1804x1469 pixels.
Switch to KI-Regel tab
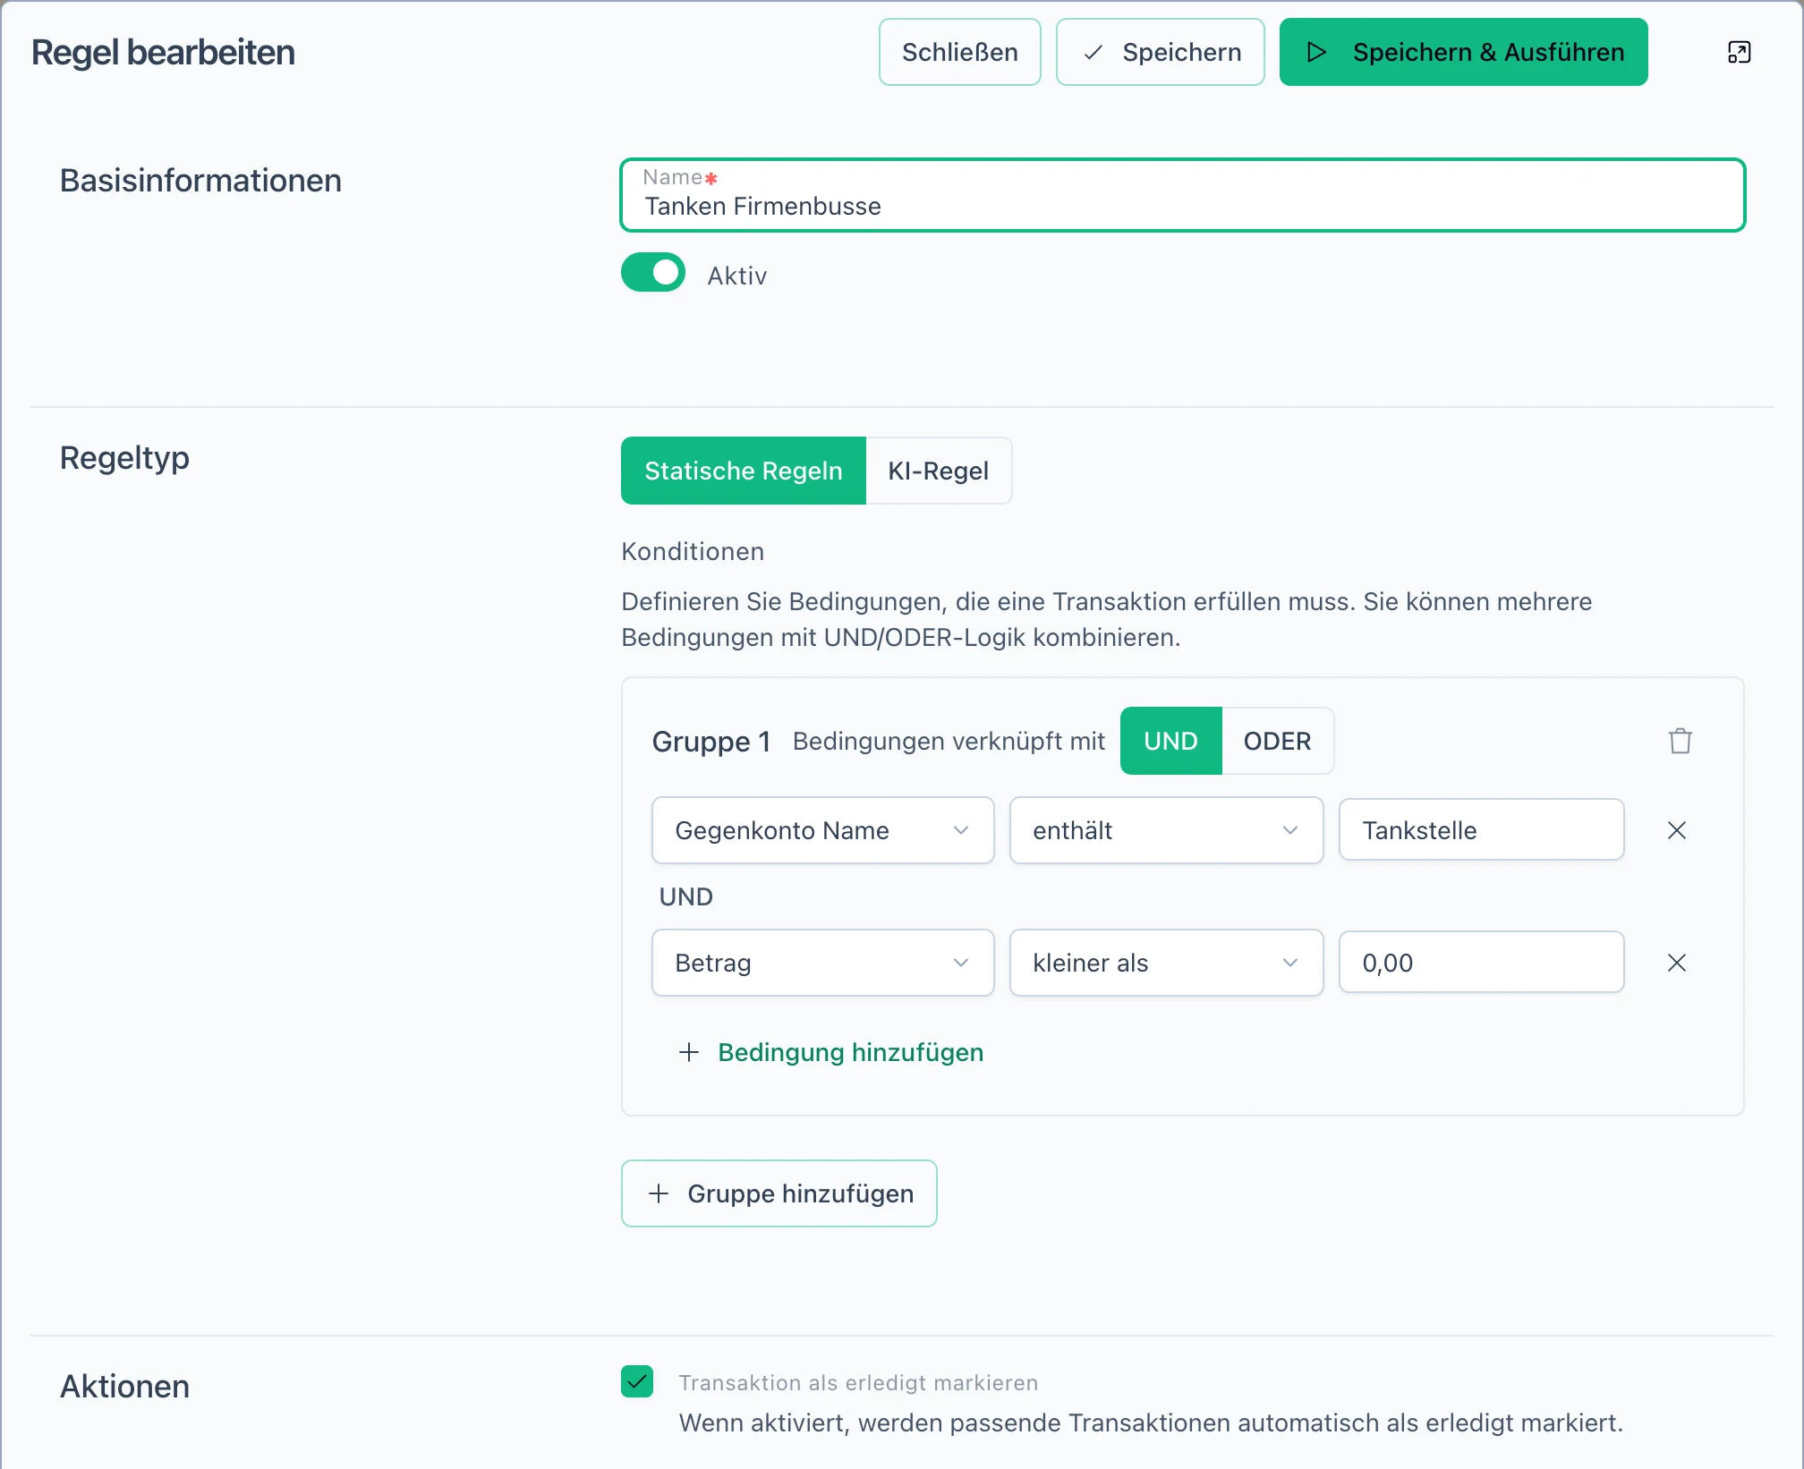click(939, 471)
